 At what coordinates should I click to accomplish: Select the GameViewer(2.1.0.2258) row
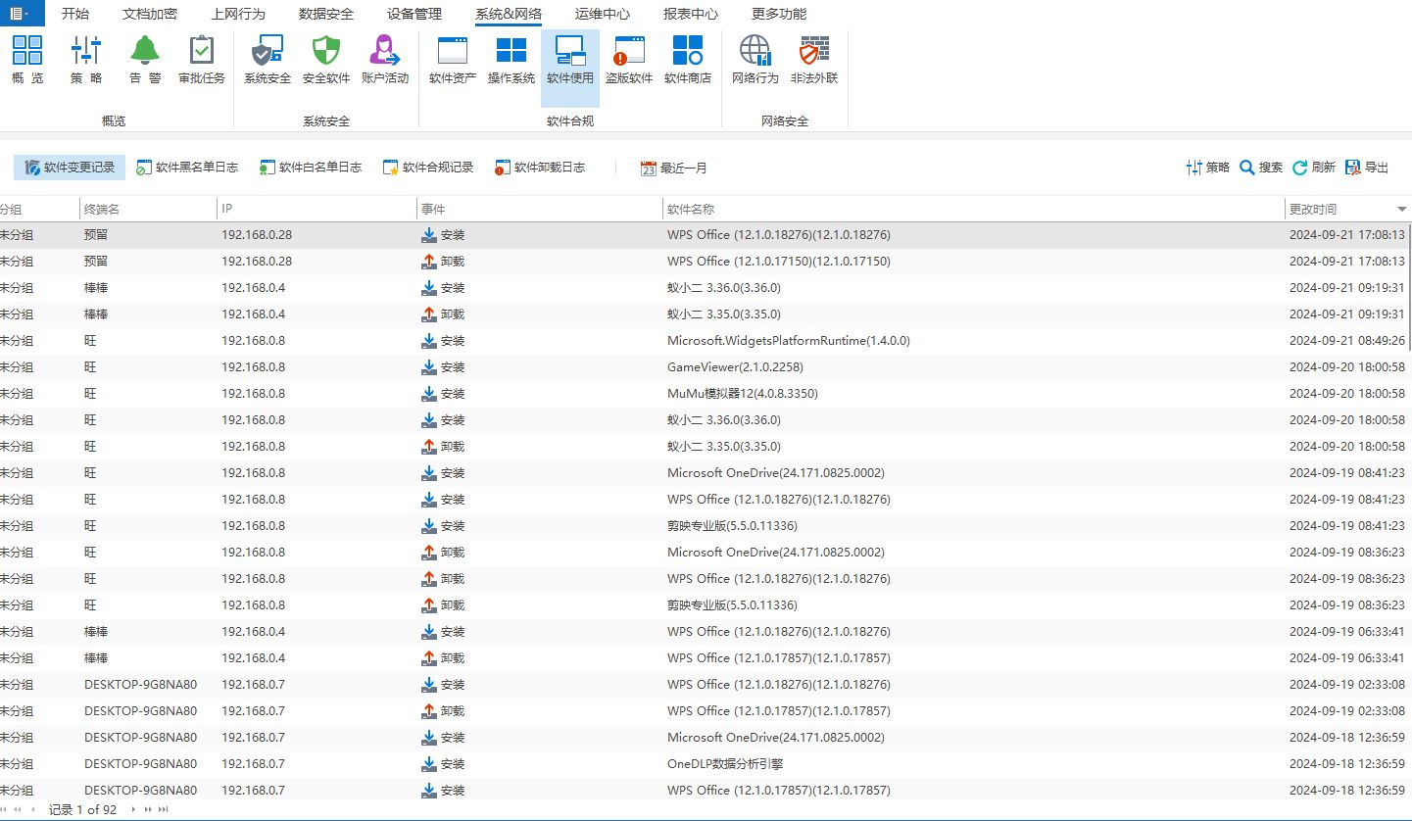(706, 367)
